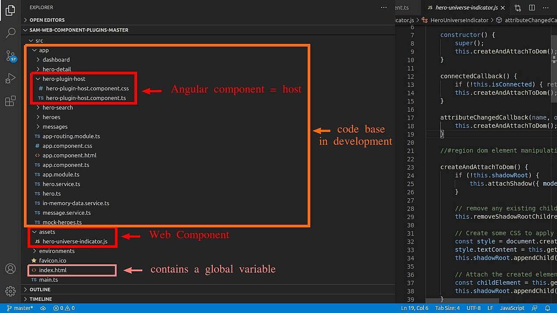Click the JavaScript language mode in status bar

(512, 308)
